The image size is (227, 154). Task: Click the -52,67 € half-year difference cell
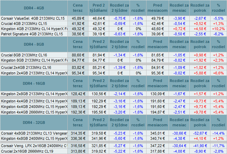pos(200,133)
